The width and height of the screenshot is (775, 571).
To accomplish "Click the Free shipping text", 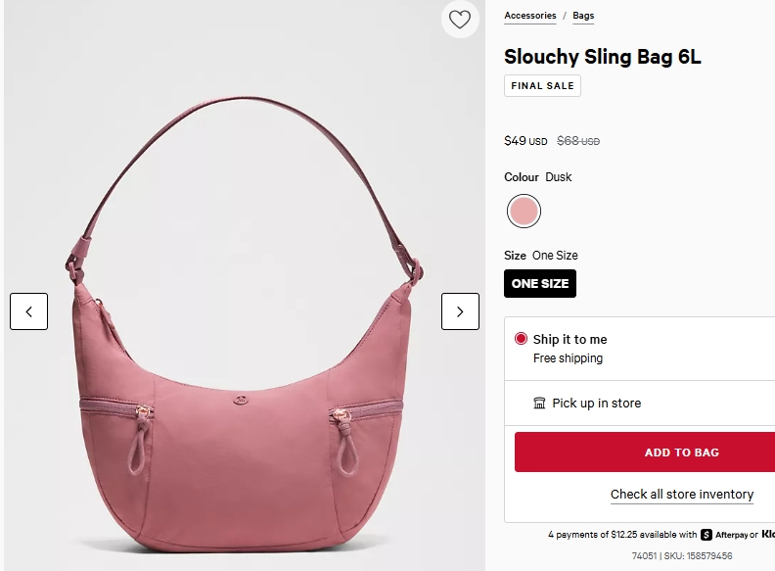I will 568,358.
